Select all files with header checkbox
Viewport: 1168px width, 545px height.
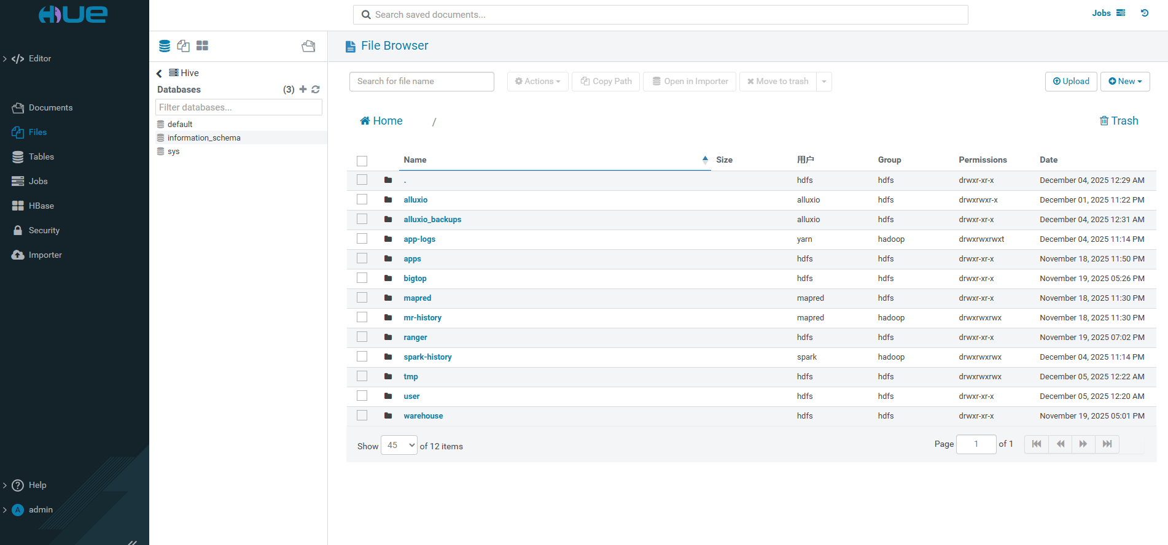362,161
